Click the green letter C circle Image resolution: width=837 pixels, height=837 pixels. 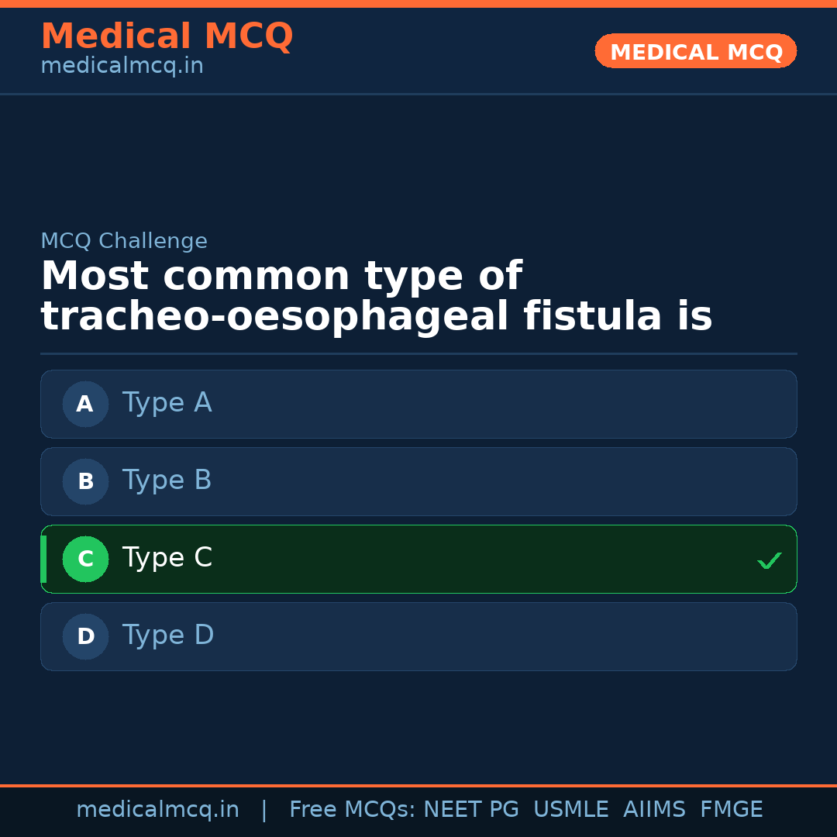click(x=85, y=559)
